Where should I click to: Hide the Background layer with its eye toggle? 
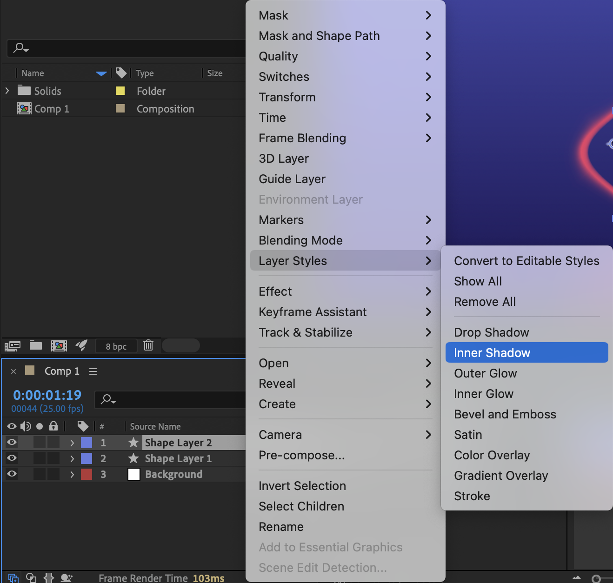(x=12, y=474)
